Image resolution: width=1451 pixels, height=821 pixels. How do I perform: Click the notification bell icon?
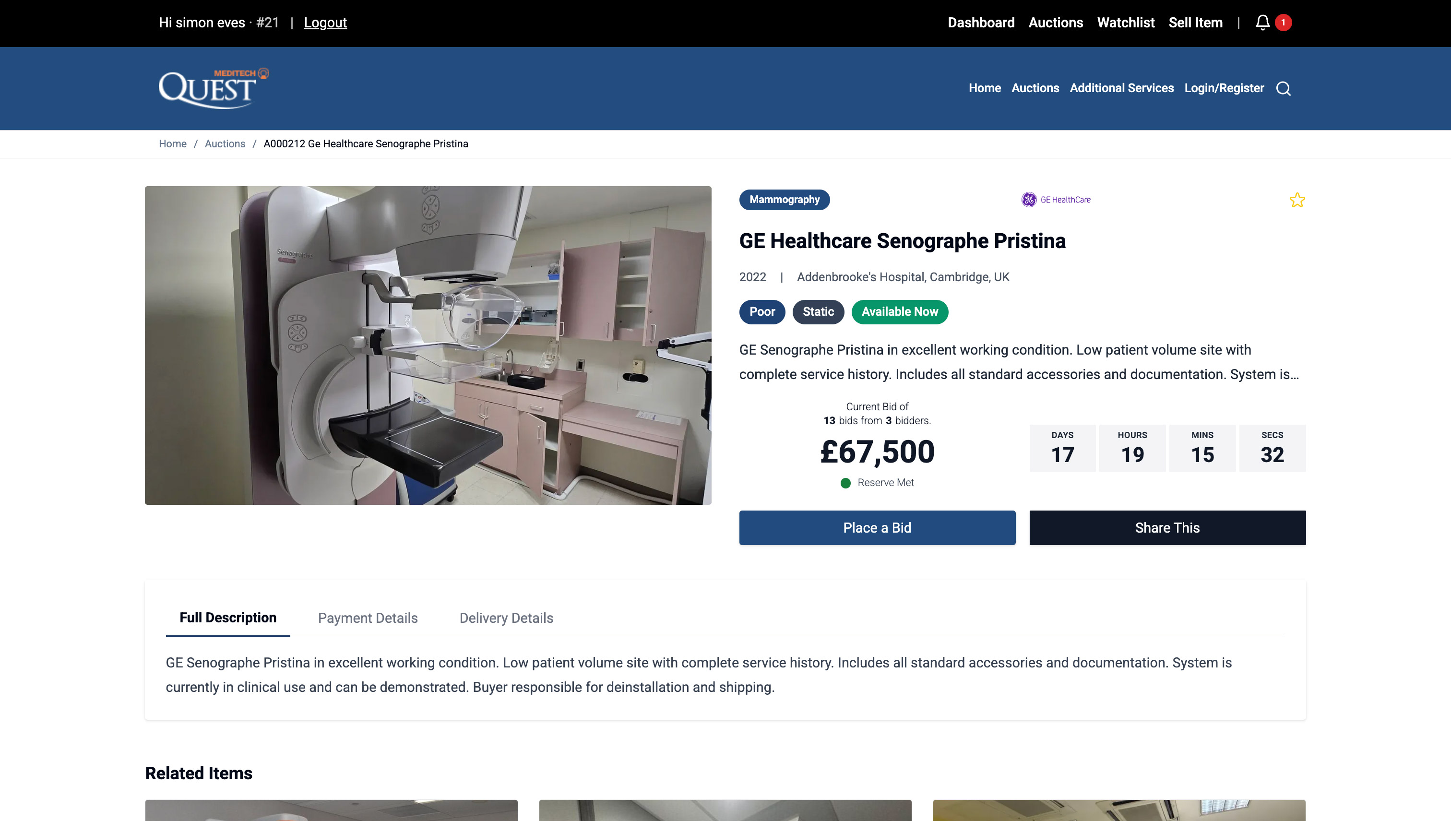[1262, 23]
